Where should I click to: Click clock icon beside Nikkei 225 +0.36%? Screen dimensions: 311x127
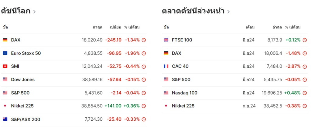click(144, 106)
